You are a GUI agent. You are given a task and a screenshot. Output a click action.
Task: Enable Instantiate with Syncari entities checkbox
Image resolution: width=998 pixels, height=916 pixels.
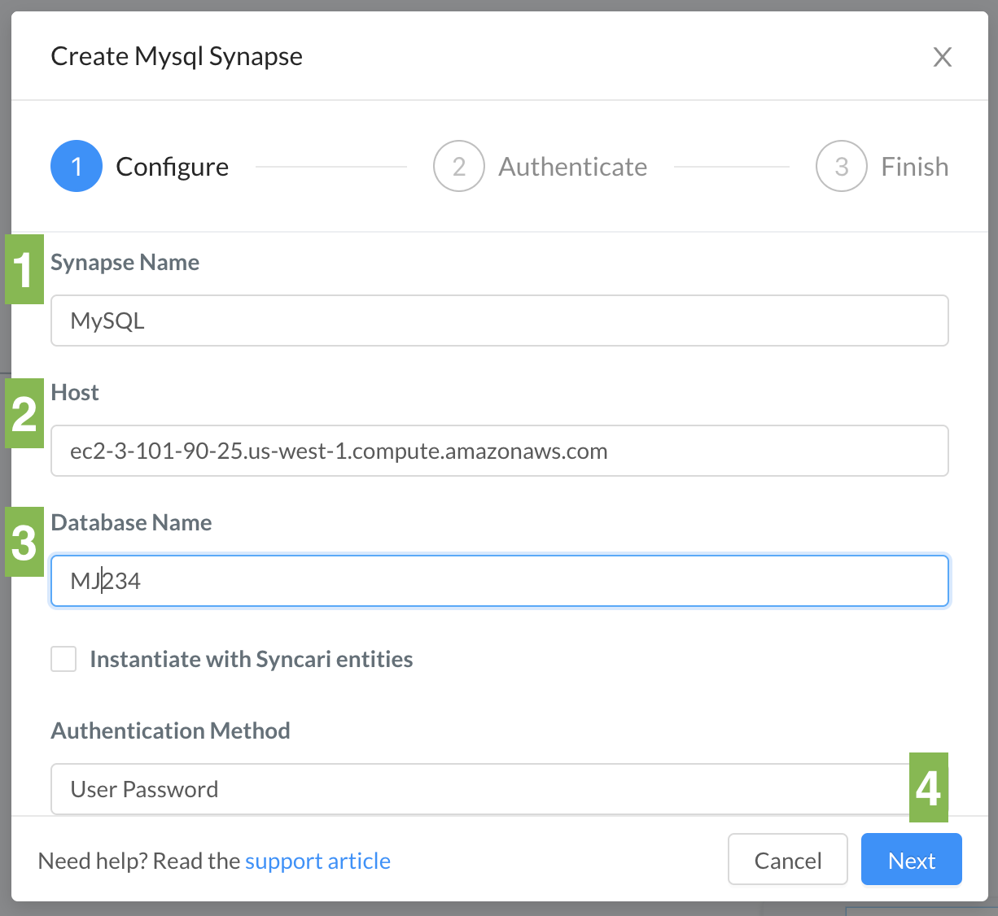point(63,659)
